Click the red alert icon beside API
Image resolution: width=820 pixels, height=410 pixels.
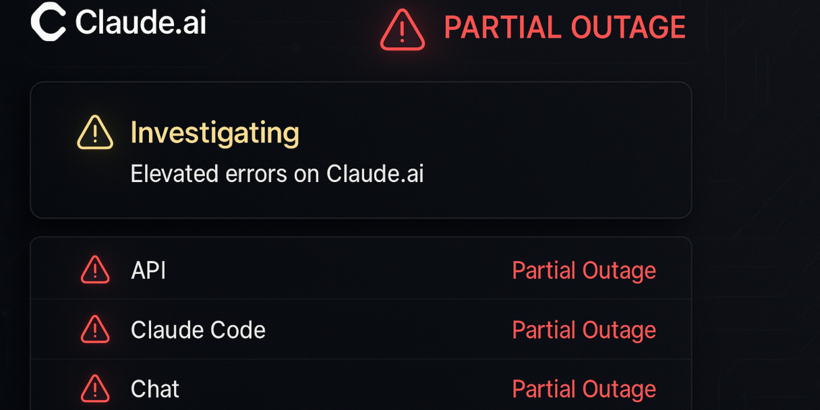(x=95, y=270)
